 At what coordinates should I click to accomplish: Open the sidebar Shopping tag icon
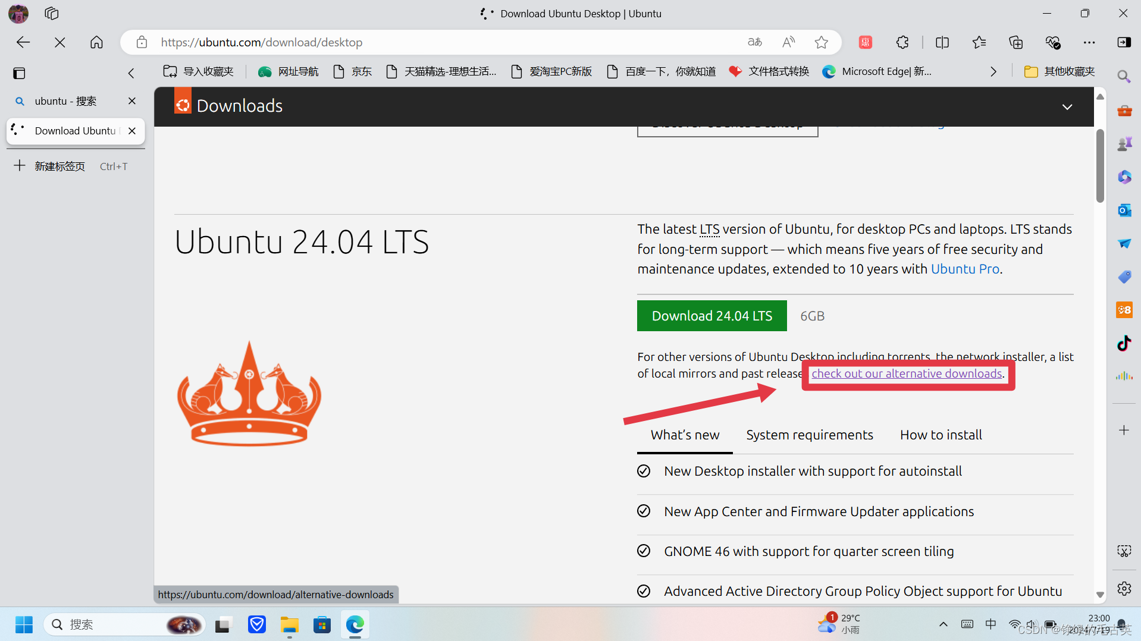point(1124,277)
